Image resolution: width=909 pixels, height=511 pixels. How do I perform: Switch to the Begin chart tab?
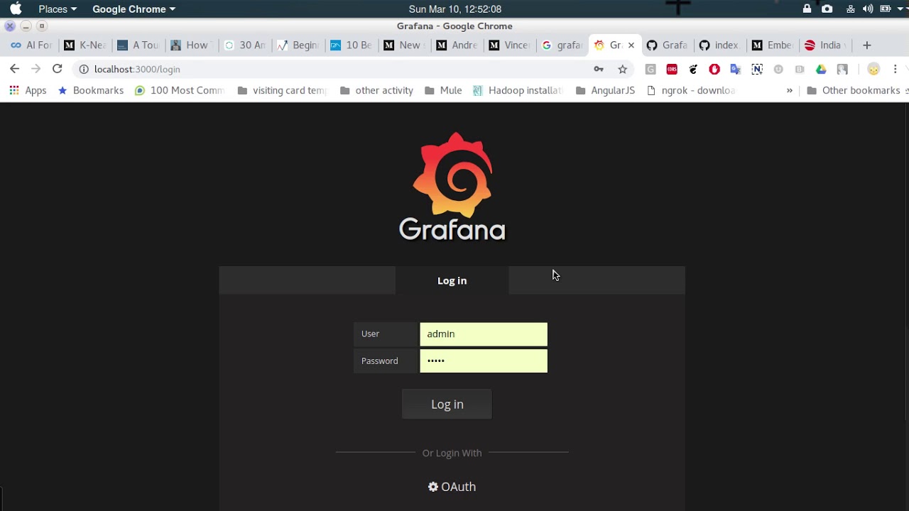pyautogui.click(x=298, y=45)
